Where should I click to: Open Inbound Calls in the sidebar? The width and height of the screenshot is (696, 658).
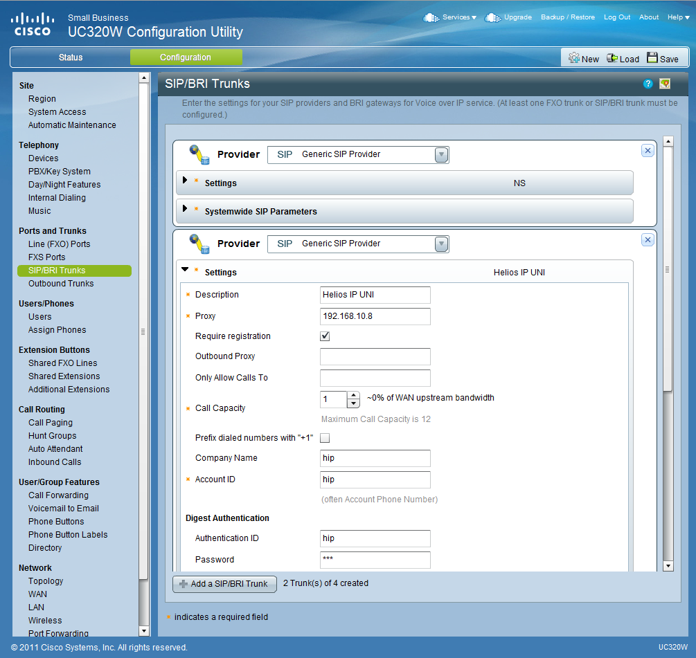tap(55, 462)
